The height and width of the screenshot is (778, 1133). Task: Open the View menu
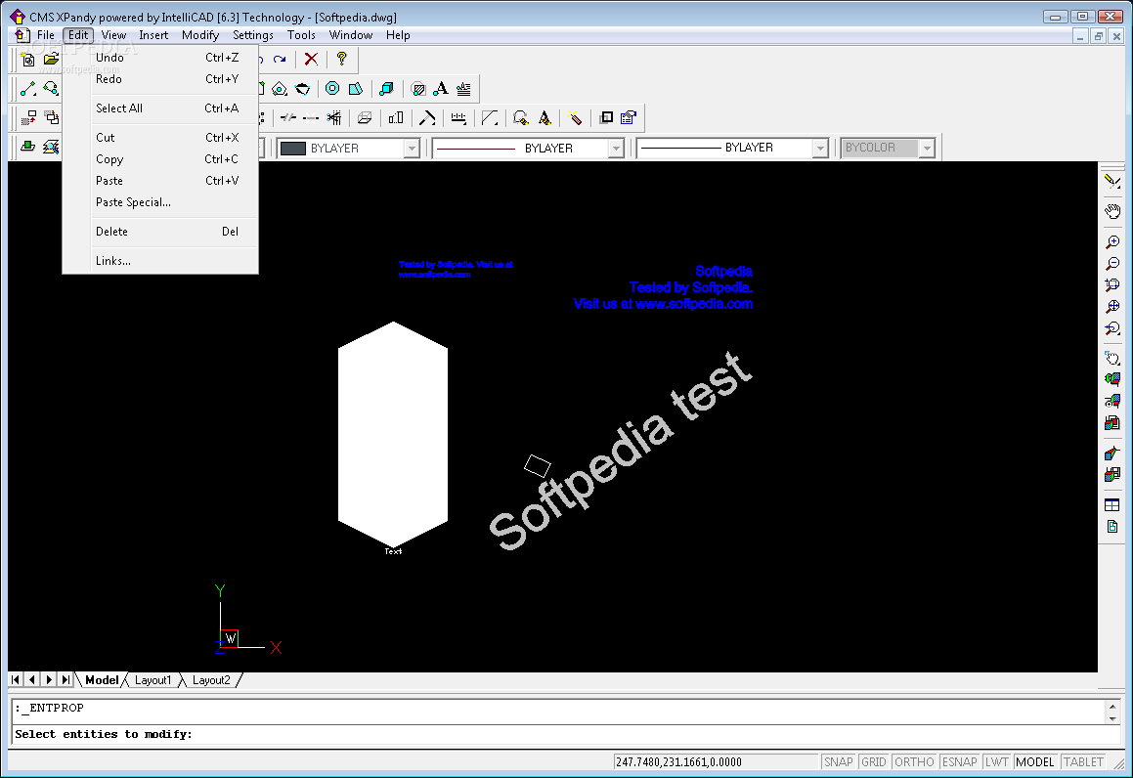click(x=113, y=34)
